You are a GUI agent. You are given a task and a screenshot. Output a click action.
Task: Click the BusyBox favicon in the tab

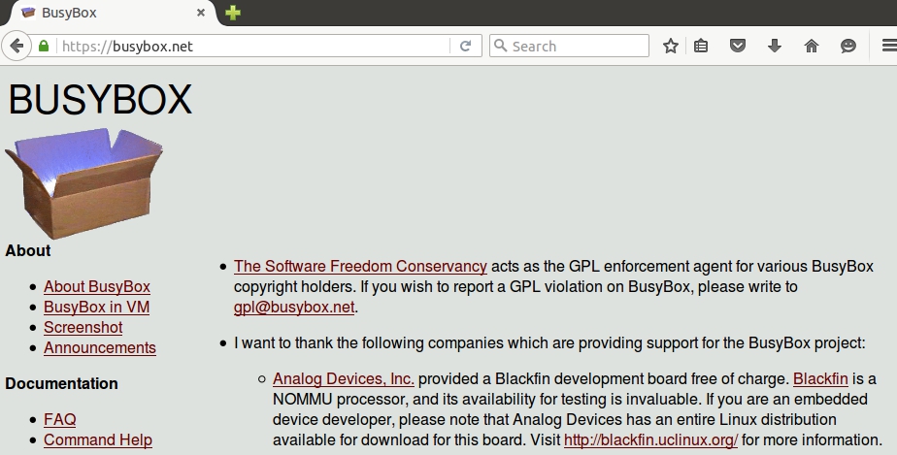pyautogui.click(x=28, y=13)
